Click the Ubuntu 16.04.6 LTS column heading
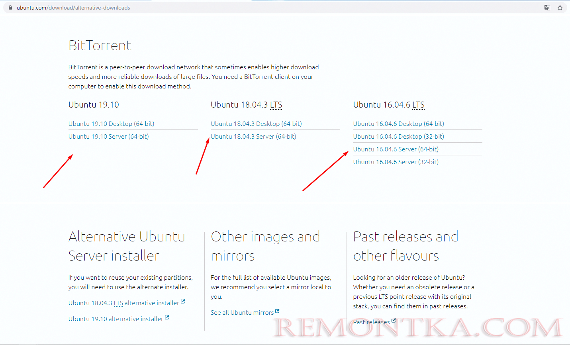Viewport: 570px width, 345px height. 389,105
